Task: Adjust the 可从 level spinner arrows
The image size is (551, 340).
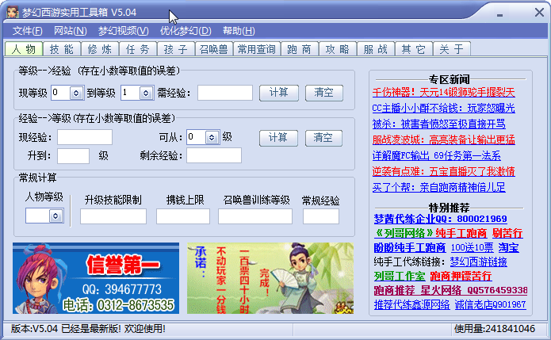Action: (x=212, y=137)
